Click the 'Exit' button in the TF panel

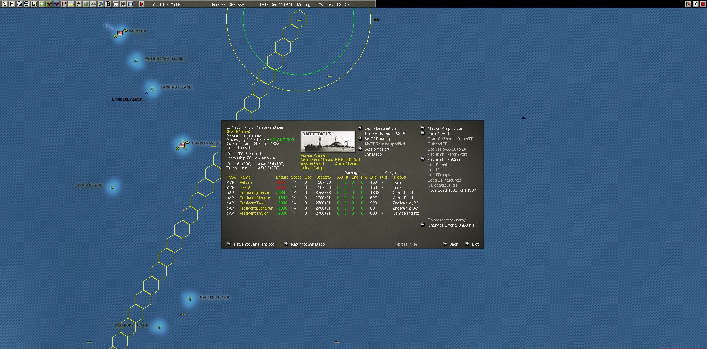coord(475,244)
